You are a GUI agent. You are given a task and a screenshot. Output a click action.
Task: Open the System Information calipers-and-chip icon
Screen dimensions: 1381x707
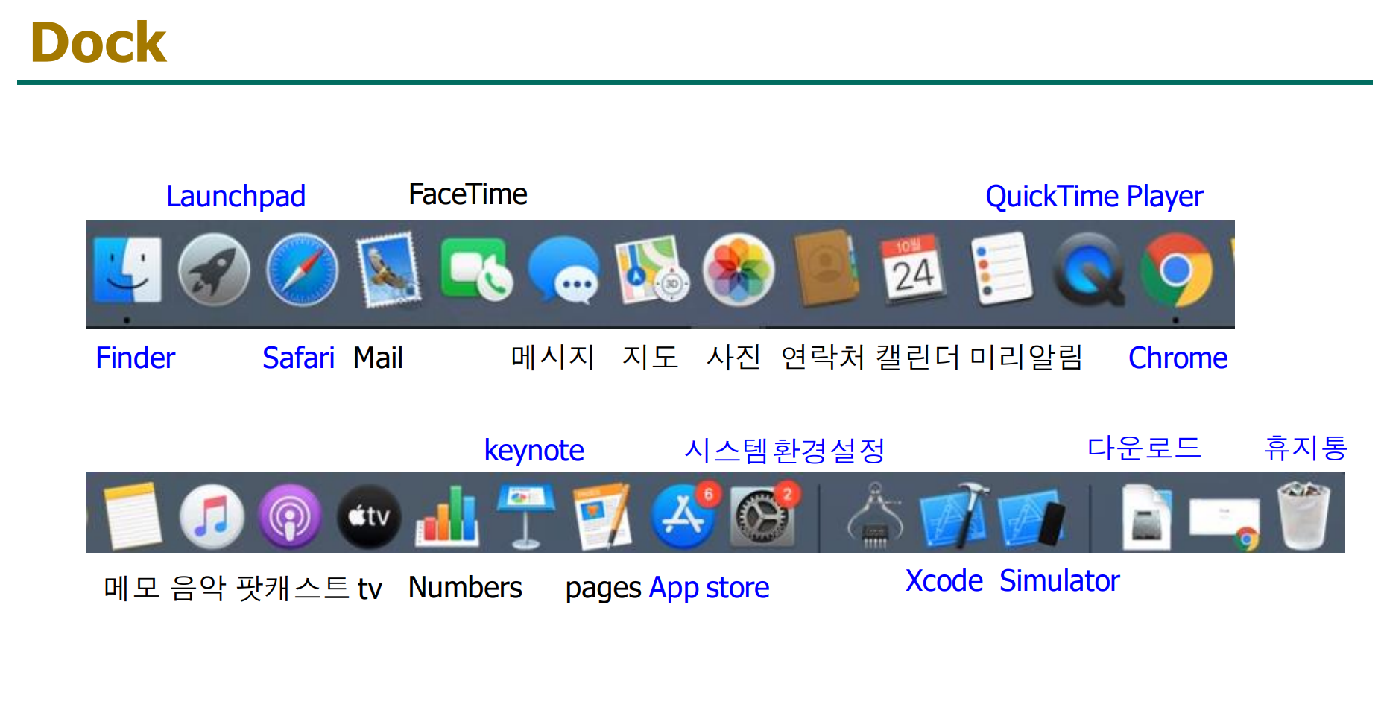tap(875, 516)
